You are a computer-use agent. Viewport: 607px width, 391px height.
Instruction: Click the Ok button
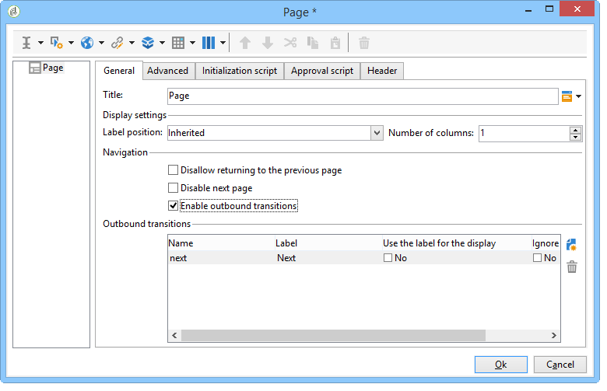(501, 365)
